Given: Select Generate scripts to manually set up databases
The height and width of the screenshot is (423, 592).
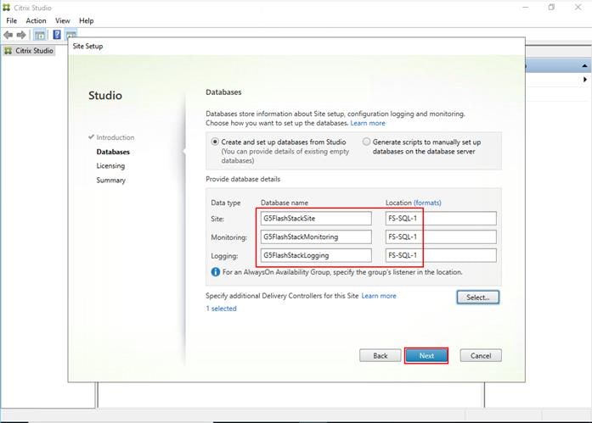Looking at the screenshot, I should [x=366, y=142].
